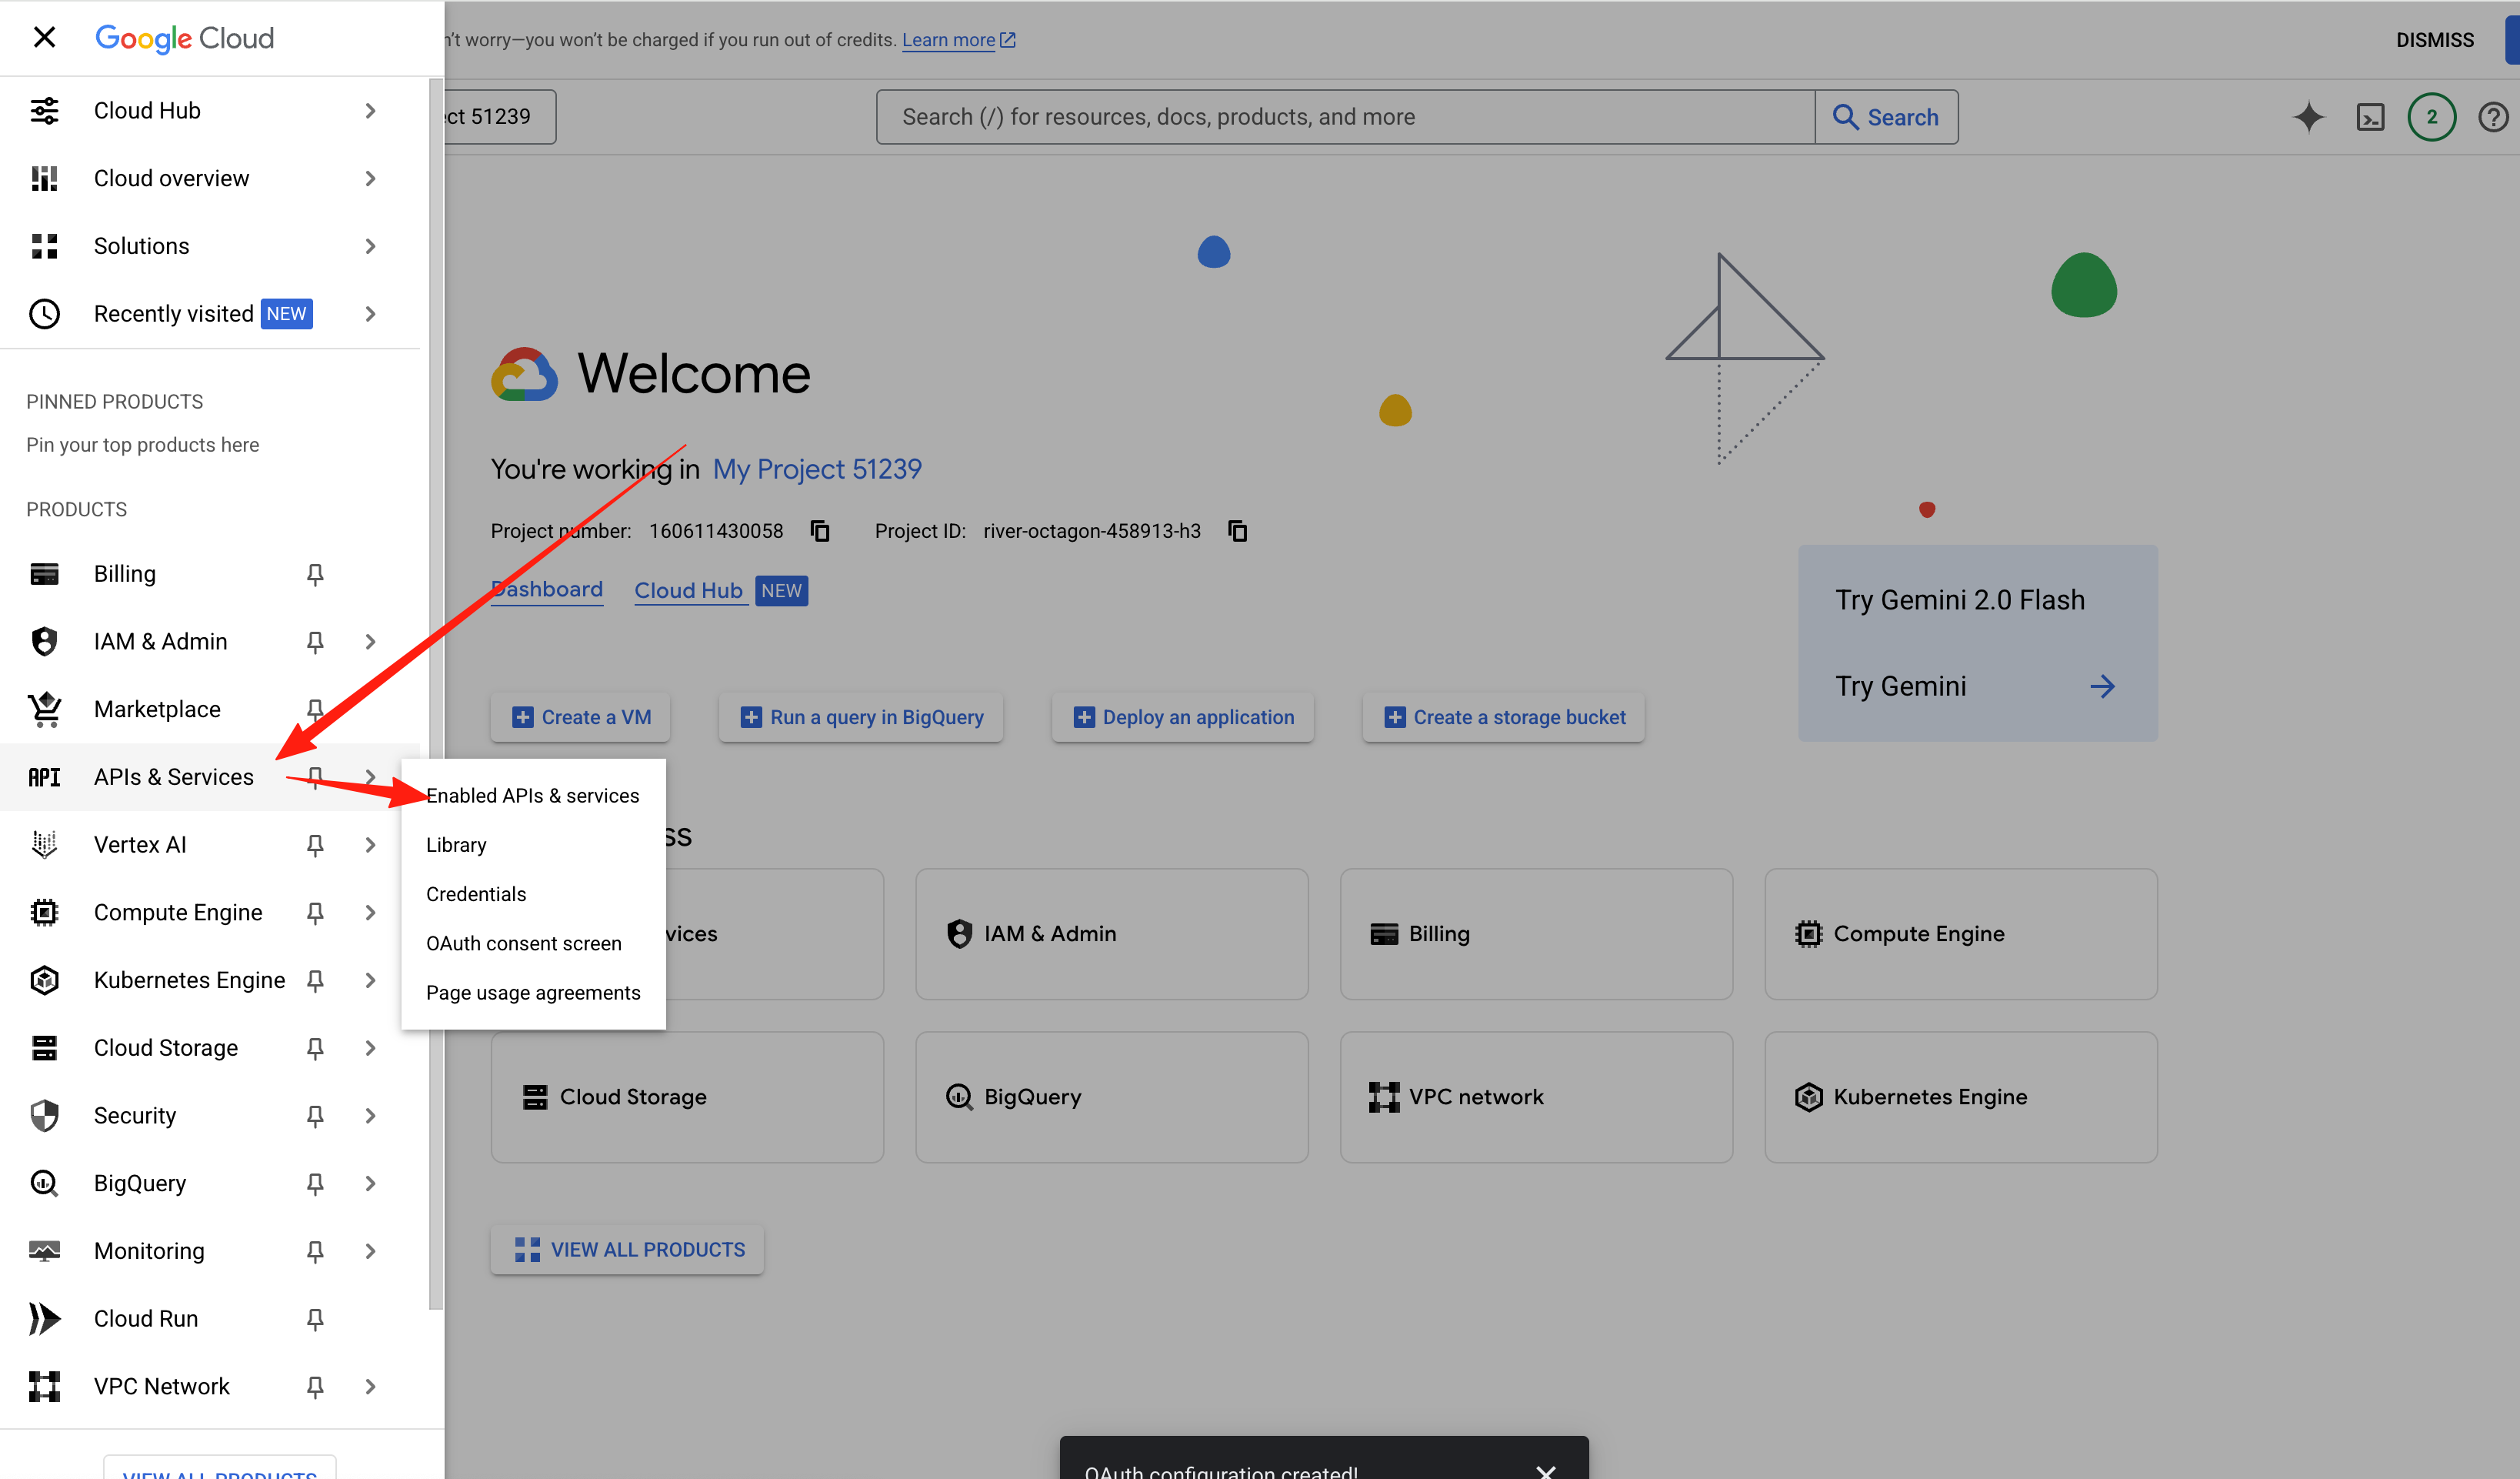
Task: Click the Create a VM button
Action: [x=580, y=717]
